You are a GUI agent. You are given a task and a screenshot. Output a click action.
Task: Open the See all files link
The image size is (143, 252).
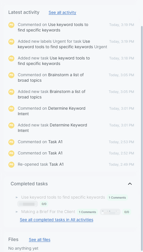coord(39,240)
